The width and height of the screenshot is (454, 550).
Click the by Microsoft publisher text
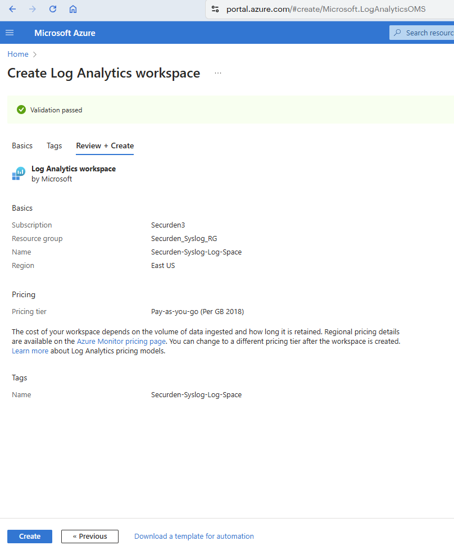[52, 179]
